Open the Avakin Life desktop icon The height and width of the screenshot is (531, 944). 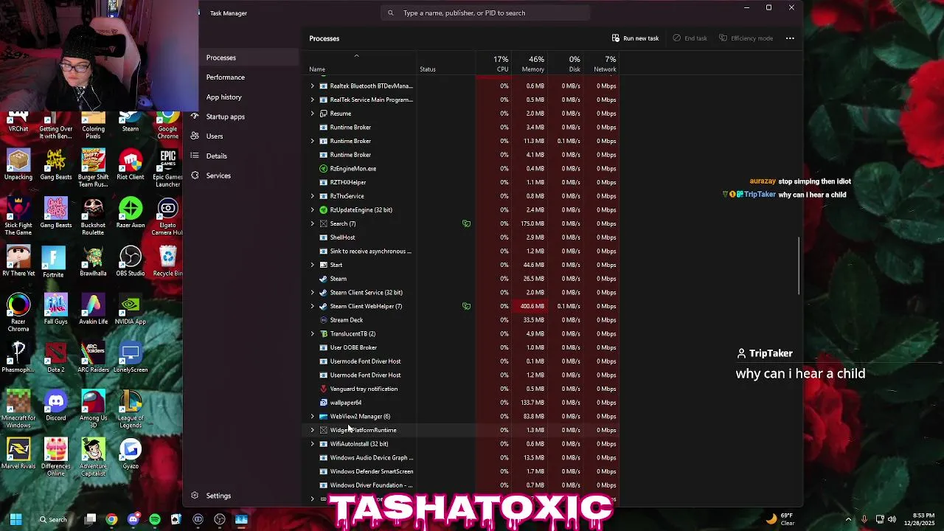93,309
